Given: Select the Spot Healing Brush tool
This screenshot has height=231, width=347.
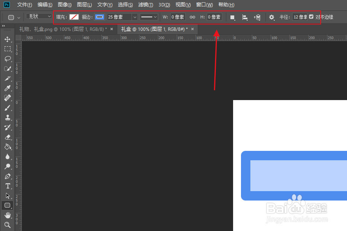Looking at the screenshot, I should pos(7,98).
